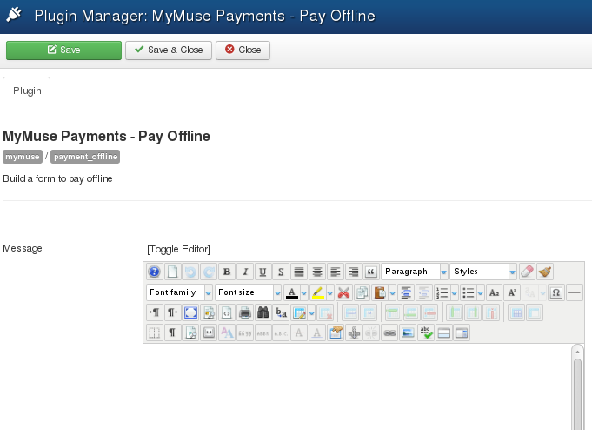Image resolution: width=592 pixels, height=430 pixels.
Task: Insert a numbered list
Action: point(442,292)
